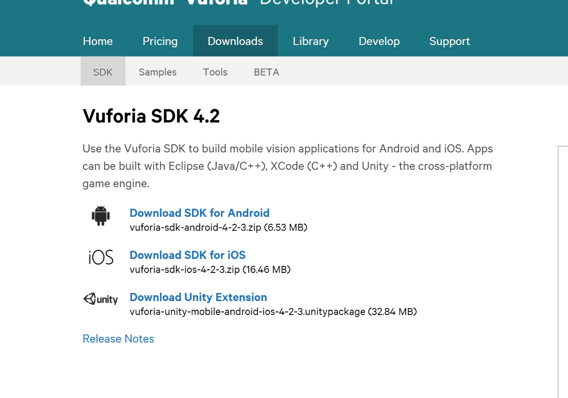This screenshot has height=398, width=568.
Task: Open the BETA sub-tab
Action: 267,72
